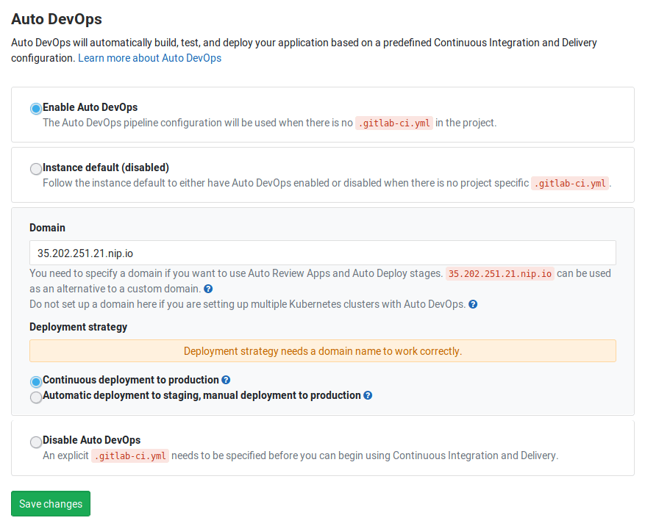Click the .gitlab-ci.yml snippet under Enable Auto DevOps
The width and height of the screenshot is (645, 526).
pos(394,123)
